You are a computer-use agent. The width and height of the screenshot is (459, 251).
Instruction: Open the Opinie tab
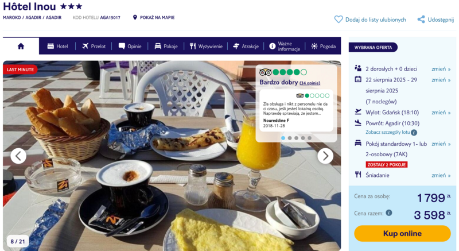point(130,47)
